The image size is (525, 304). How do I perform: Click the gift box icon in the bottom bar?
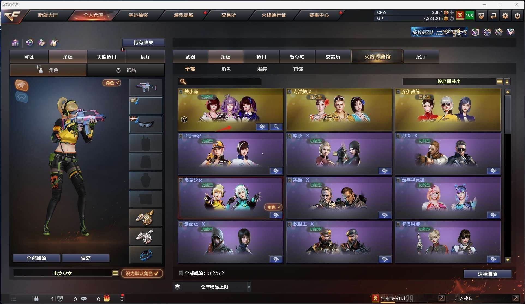107,299
